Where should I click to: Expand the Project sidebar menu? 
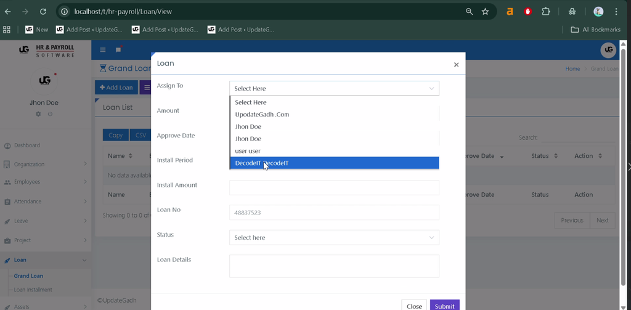[x=46, y=240]
